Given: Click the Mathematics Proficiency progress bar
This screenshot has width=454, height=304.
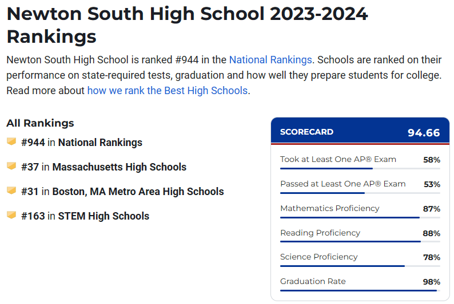Looking at the screenshot, I should click(x=360, y=217).
